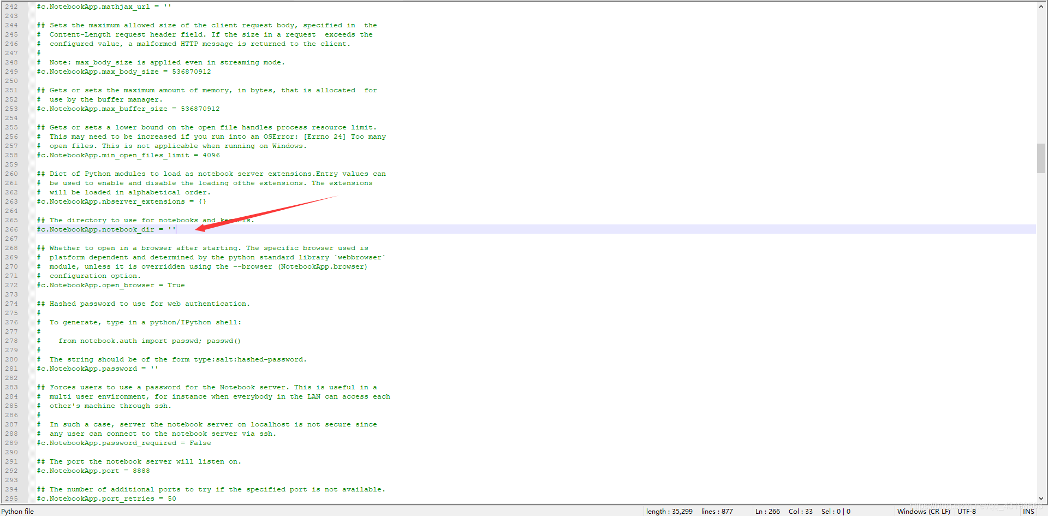Click the '#c.NotebookApp.password_required = False' line
The image size is (1048, 516).
[124, 443]
